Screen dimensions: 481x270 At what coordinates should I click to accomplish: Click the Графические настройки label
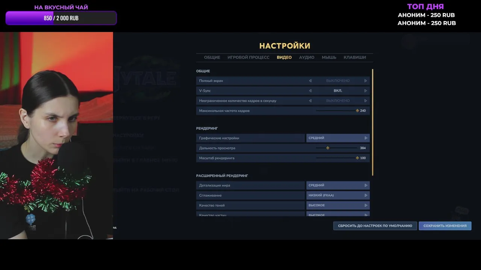(219, 138)
